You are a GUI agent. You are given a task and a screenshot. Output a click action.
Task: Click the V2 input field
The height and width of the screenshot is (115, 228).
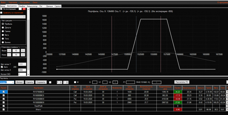115,82
